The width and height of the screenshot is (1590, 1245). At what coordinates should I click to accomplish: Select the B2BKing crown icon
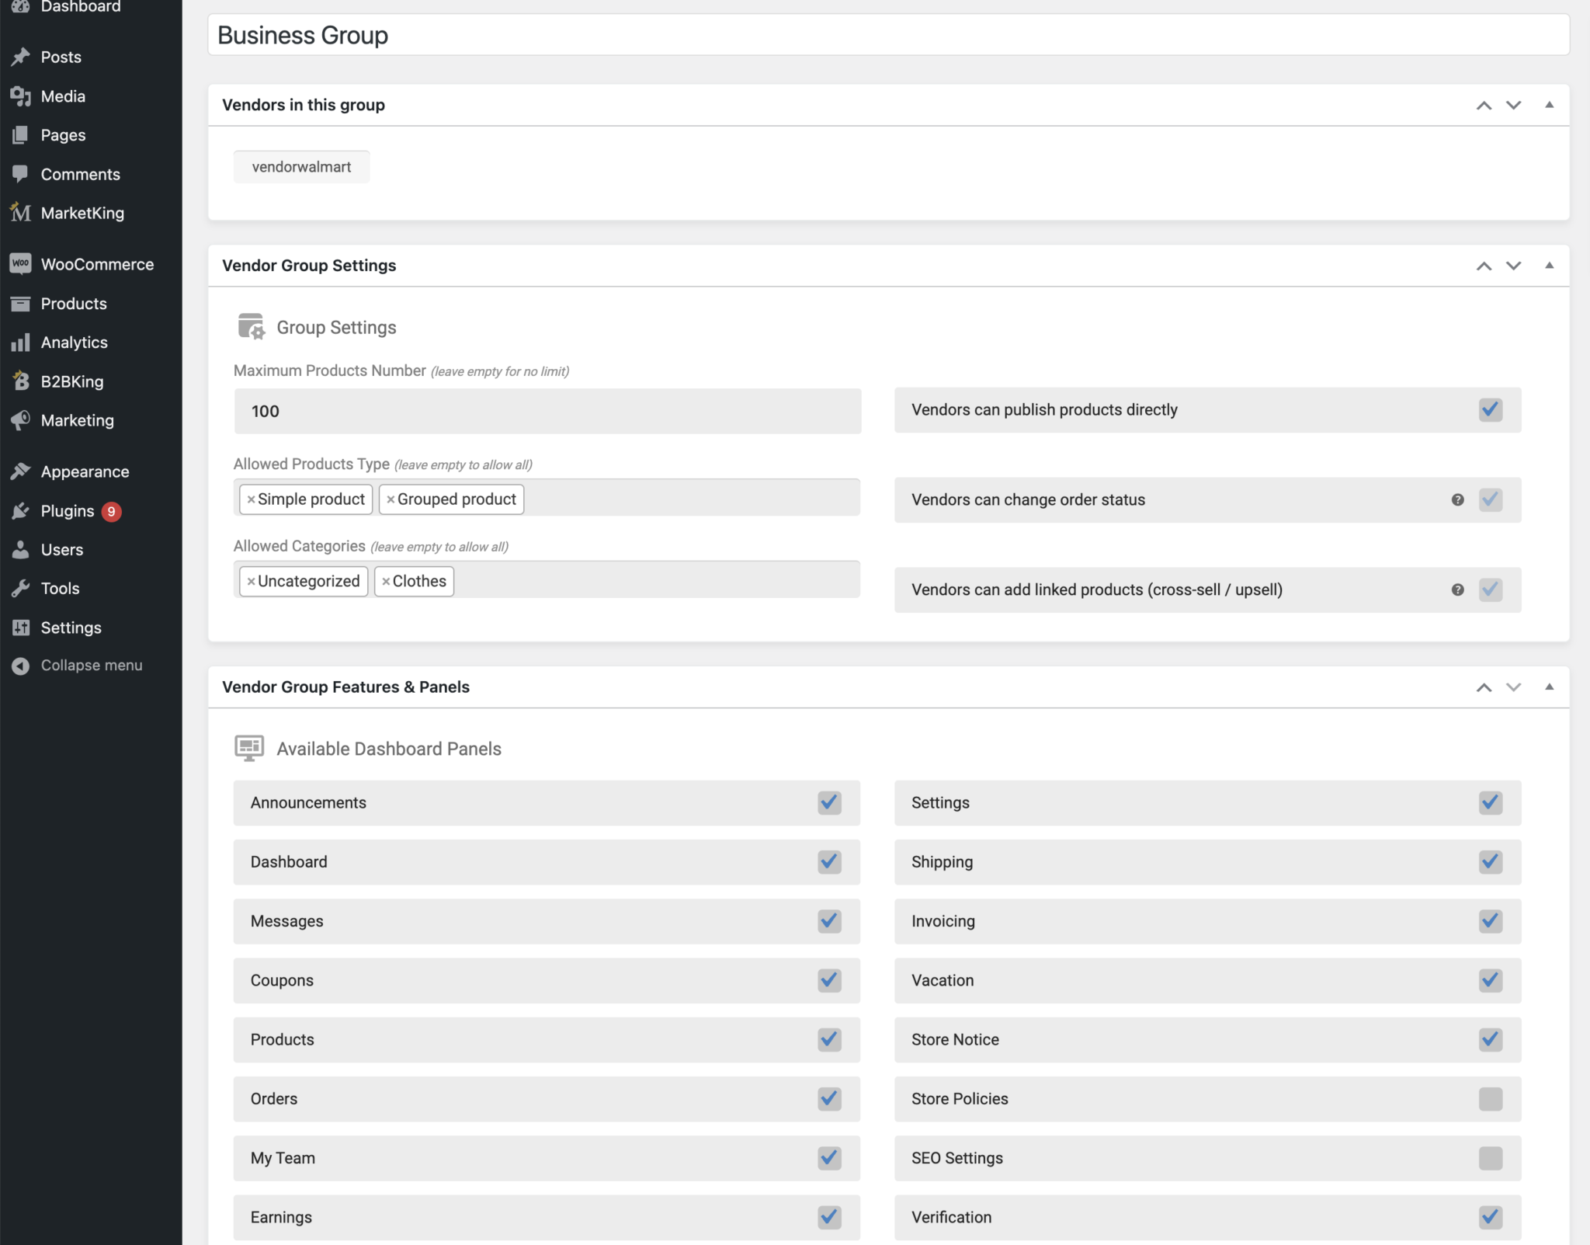pyautogui.click(x=21, y=381)
